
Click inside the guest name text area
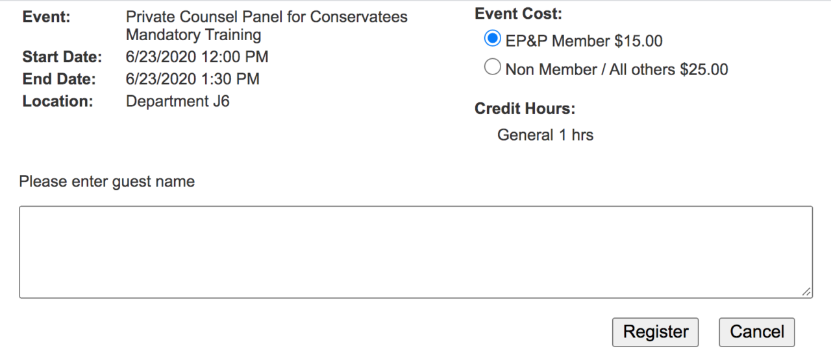[x=415, y=252]
